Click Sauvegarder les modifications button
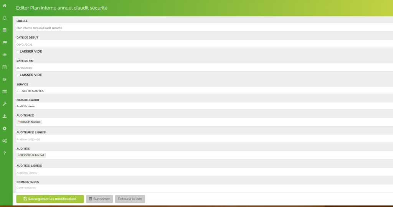Screen dimensions: 393x207 [x=50, y=199]
